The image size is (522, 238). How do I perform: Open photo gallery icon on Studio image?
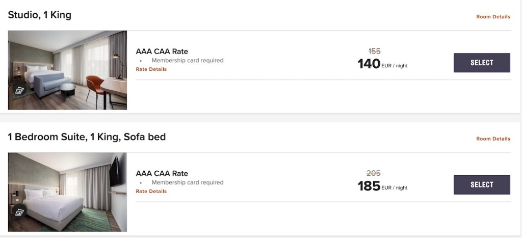pos(19,91)
